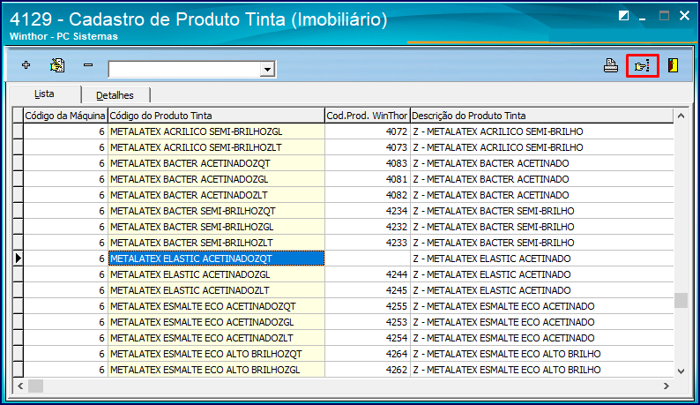The height and width of the screenshot is (405, 700).
Task: Open the toolbar combo box arrow
Action: (267, 70)
